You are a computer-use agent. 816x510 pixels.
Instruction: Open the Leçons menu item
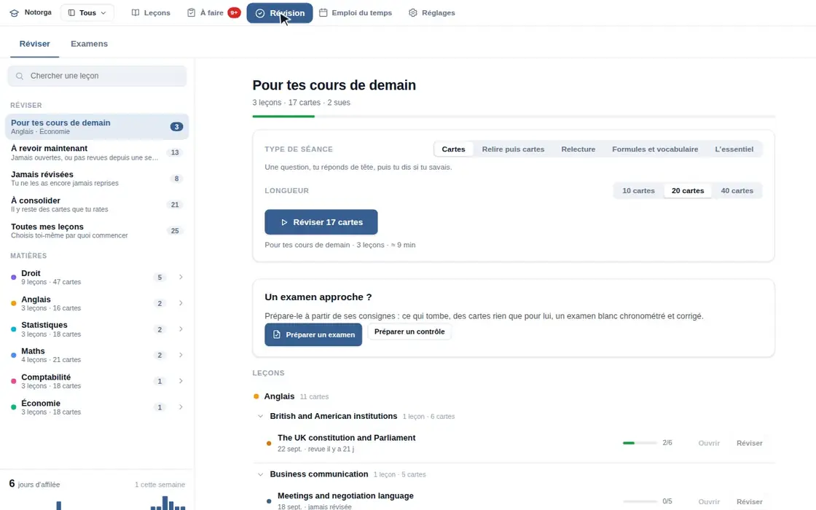pyautogui.click(x=151, y=13)
